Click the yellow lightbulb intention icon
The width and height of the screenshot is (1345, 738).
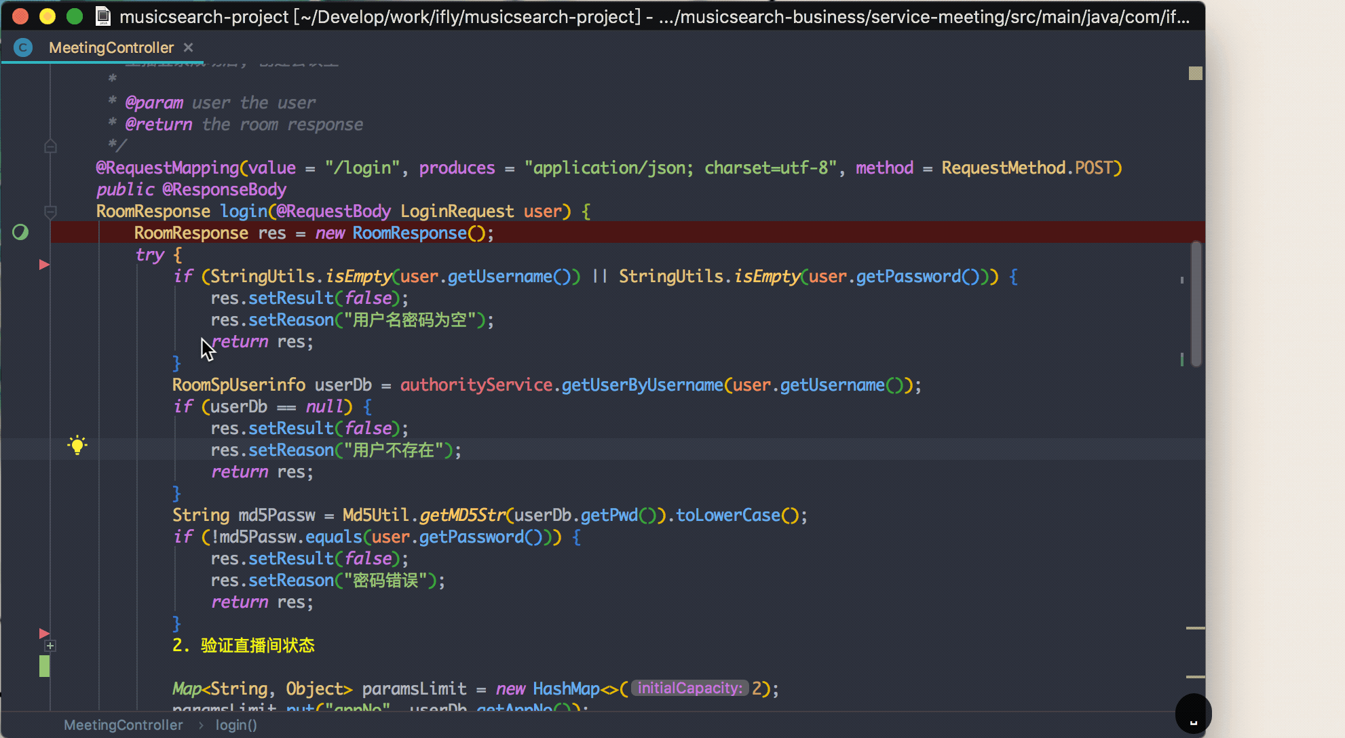pos(77,446)
